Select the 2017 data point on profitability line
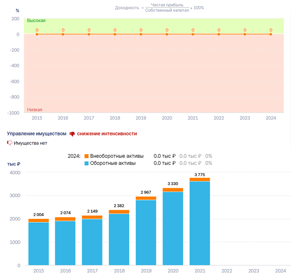 [x=89, y=34]
